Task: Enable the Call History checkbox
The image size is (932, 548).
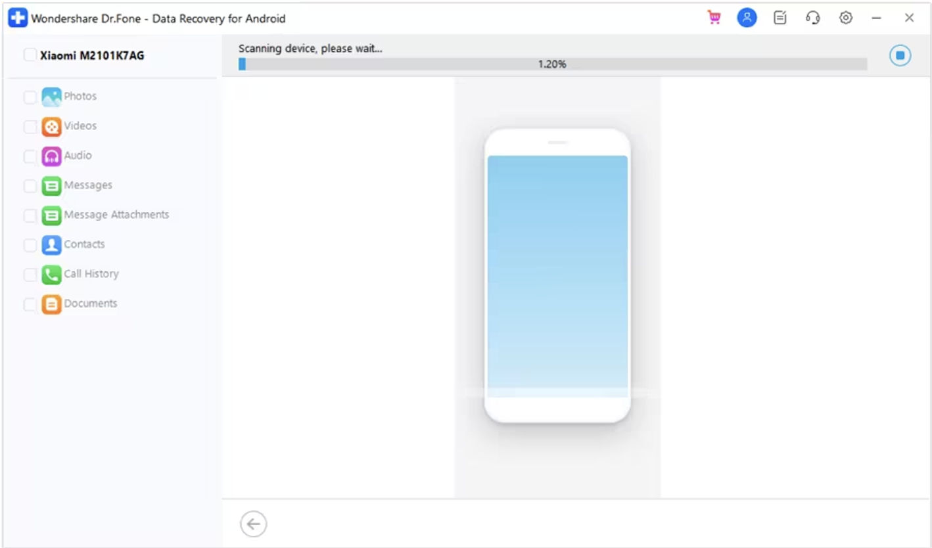Action: (x=30, y=275)
